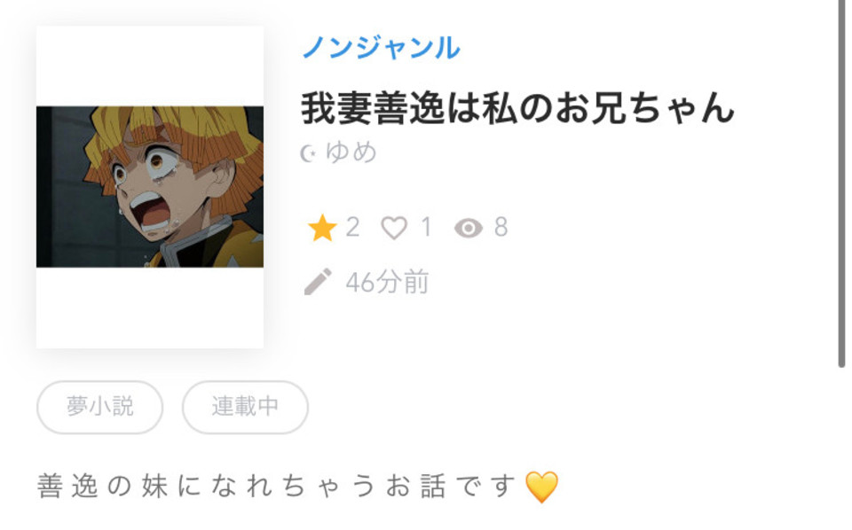The width and height of the screenshot is (852, 530).
Task: Select the 連載中 status tag
Action: tap(245, 407)
